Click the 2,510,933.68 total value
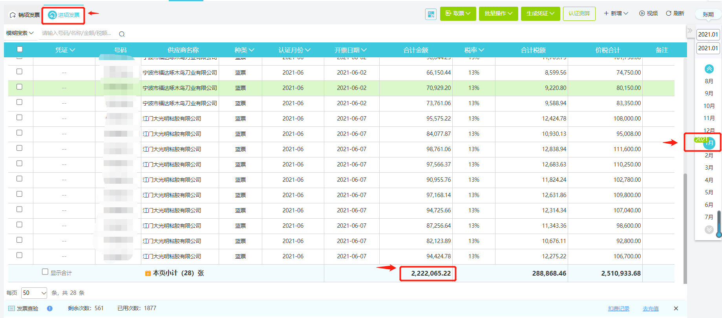Viewport: 722px width, 318px height. pos(621,273)
